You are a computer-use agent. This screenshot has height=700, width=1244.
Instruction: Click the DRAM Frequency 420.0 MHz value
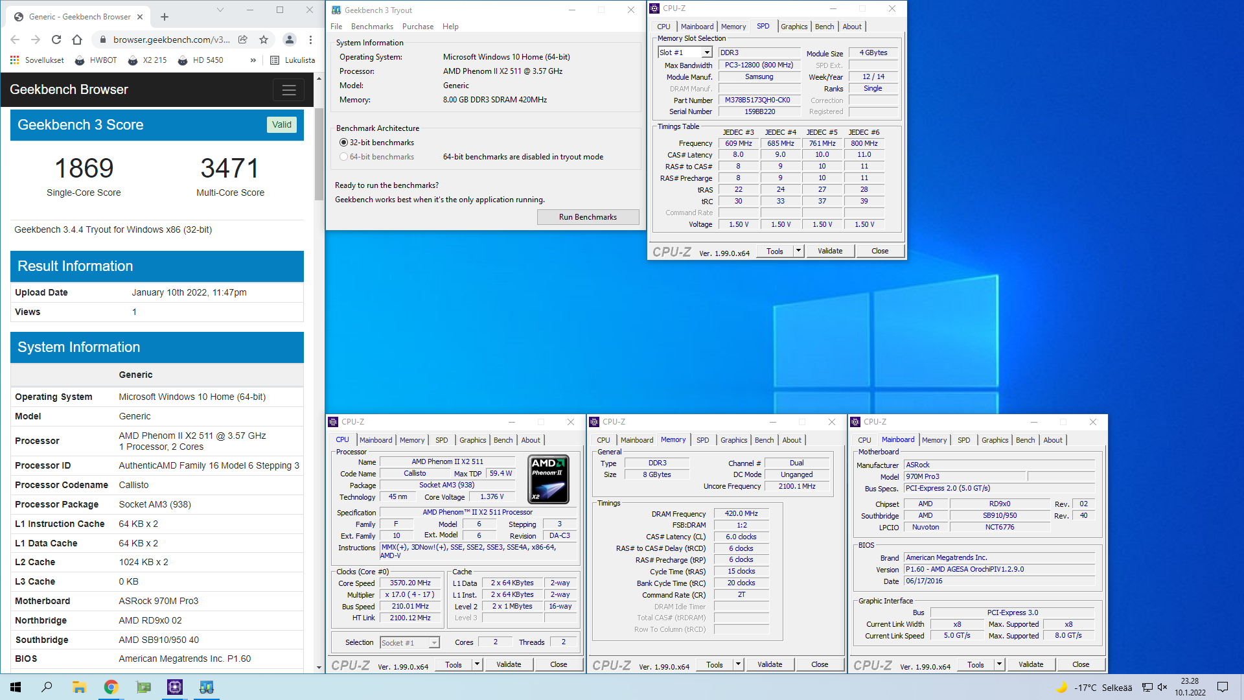(x=741, y=513)
